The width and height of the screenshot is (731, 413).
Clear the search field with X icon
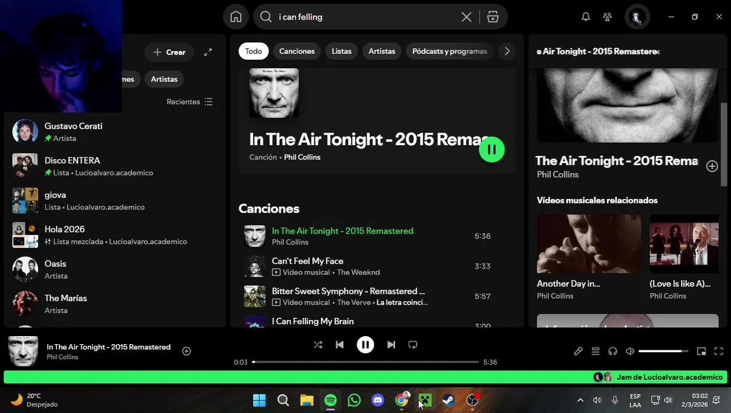[x=467, y=17]
